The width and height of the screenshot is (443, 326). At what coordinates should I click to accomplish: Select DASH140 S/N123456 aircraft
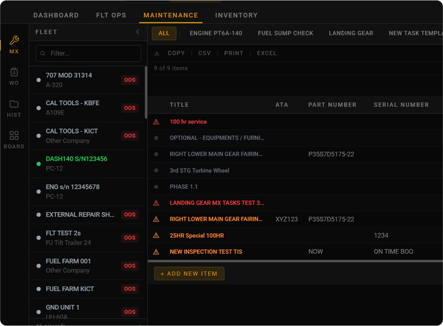point(87,164)
